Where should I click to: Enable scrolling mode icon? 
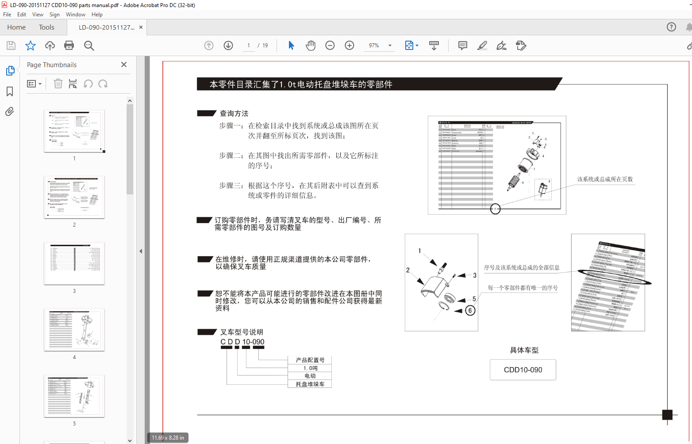point(434,46)
